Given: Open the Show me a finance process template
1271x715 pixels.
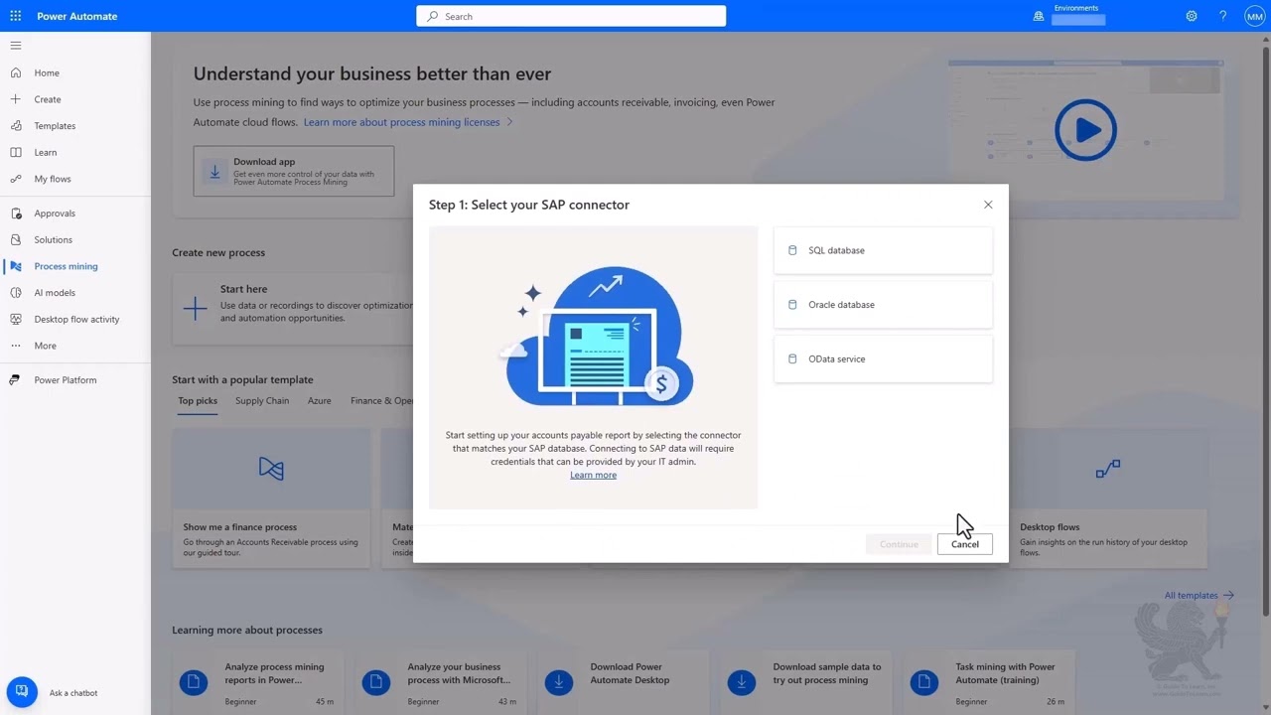Looking at the screenshot, I should [x=271, y=499].
